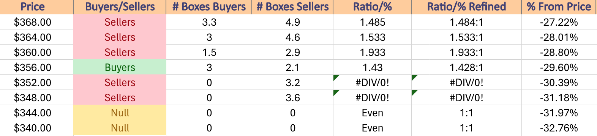
Task: Select the pink Sellers cell at $368.00
Action: pos(120,22)
